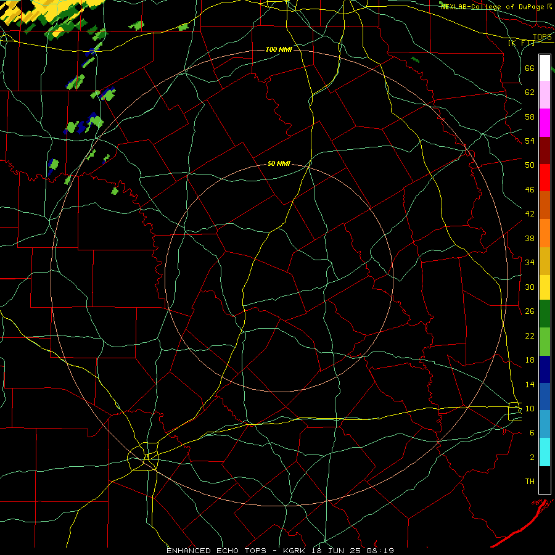Click the black TH threshold swatch
The width and height of the screenshot is (555, 555).
[545, 480]
